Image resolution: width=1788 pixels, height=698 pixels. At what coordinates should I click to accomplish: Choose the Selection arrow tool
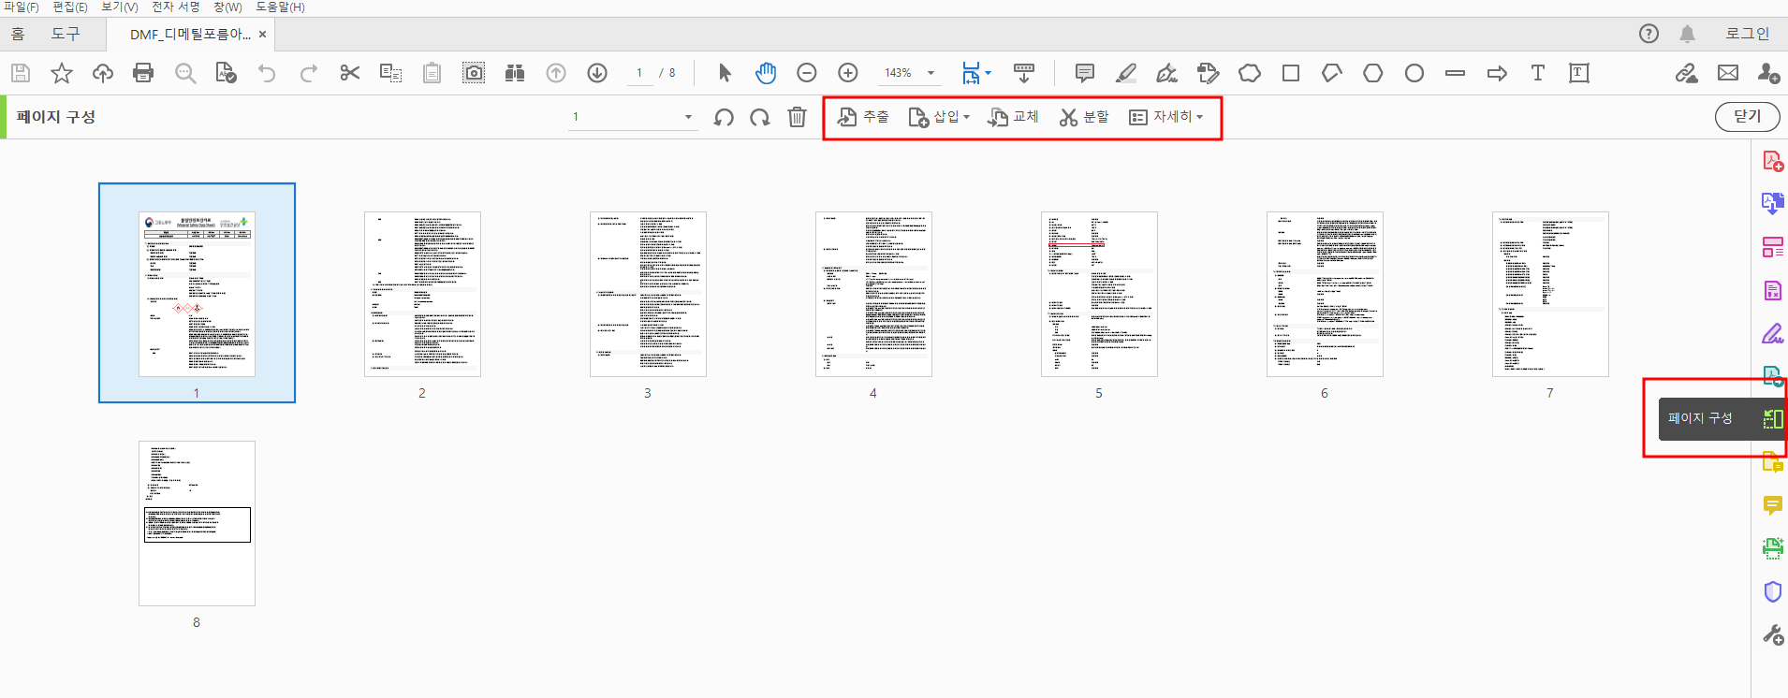pyautogui.click(x=725, y=73)
